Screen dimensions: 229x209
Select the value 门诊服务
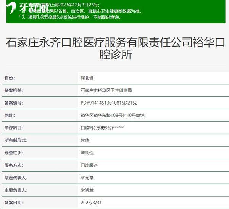tap(89, 166)
